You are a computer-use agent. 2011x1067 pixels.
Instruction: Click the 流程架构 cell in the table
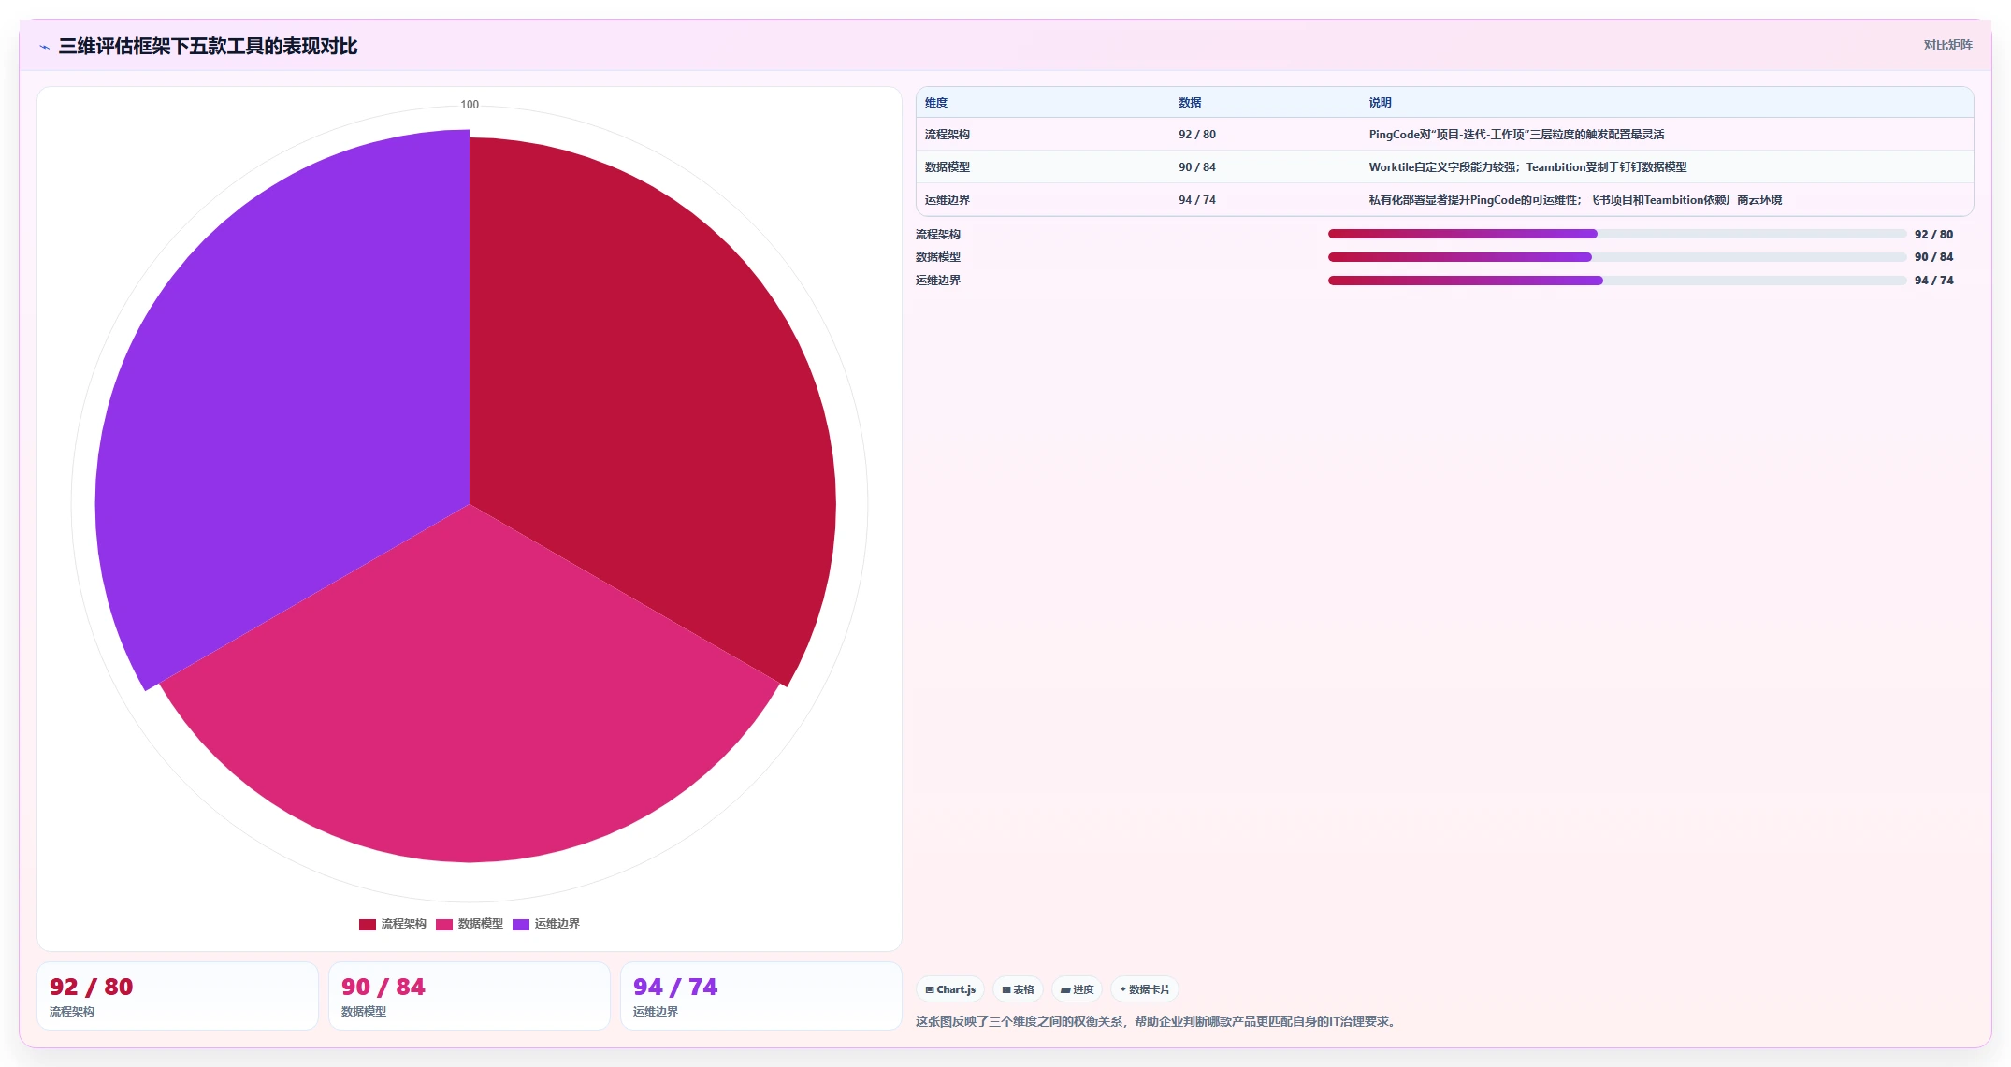pyautogui.click(x=948, y=135)
